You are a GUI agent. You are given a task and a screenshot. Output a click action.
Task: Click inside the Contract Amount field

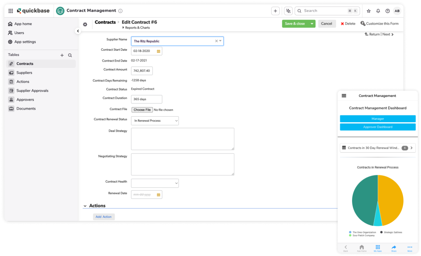pos(142,71)
